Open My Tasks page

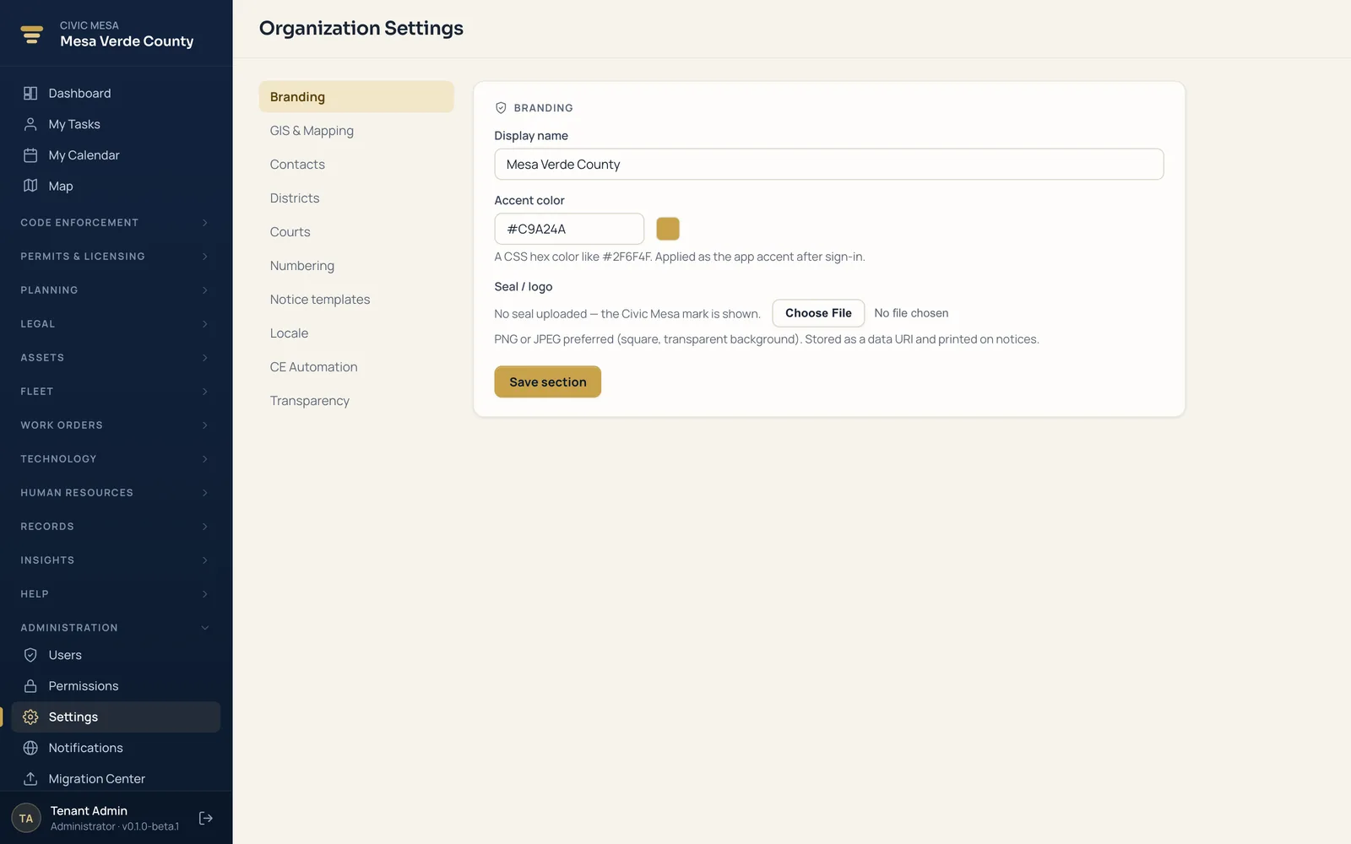click(x=116, y=124)
